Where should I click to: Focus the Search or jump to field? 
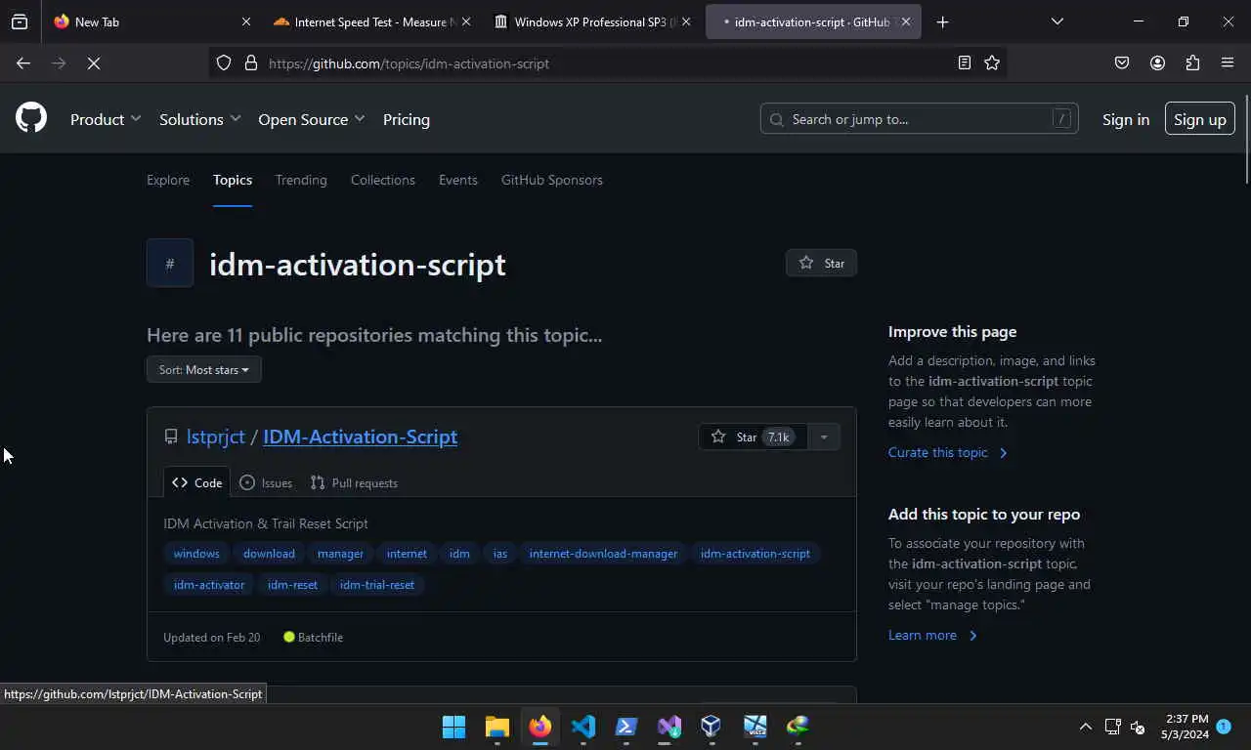pyautogui.click(x=919, y=119)
